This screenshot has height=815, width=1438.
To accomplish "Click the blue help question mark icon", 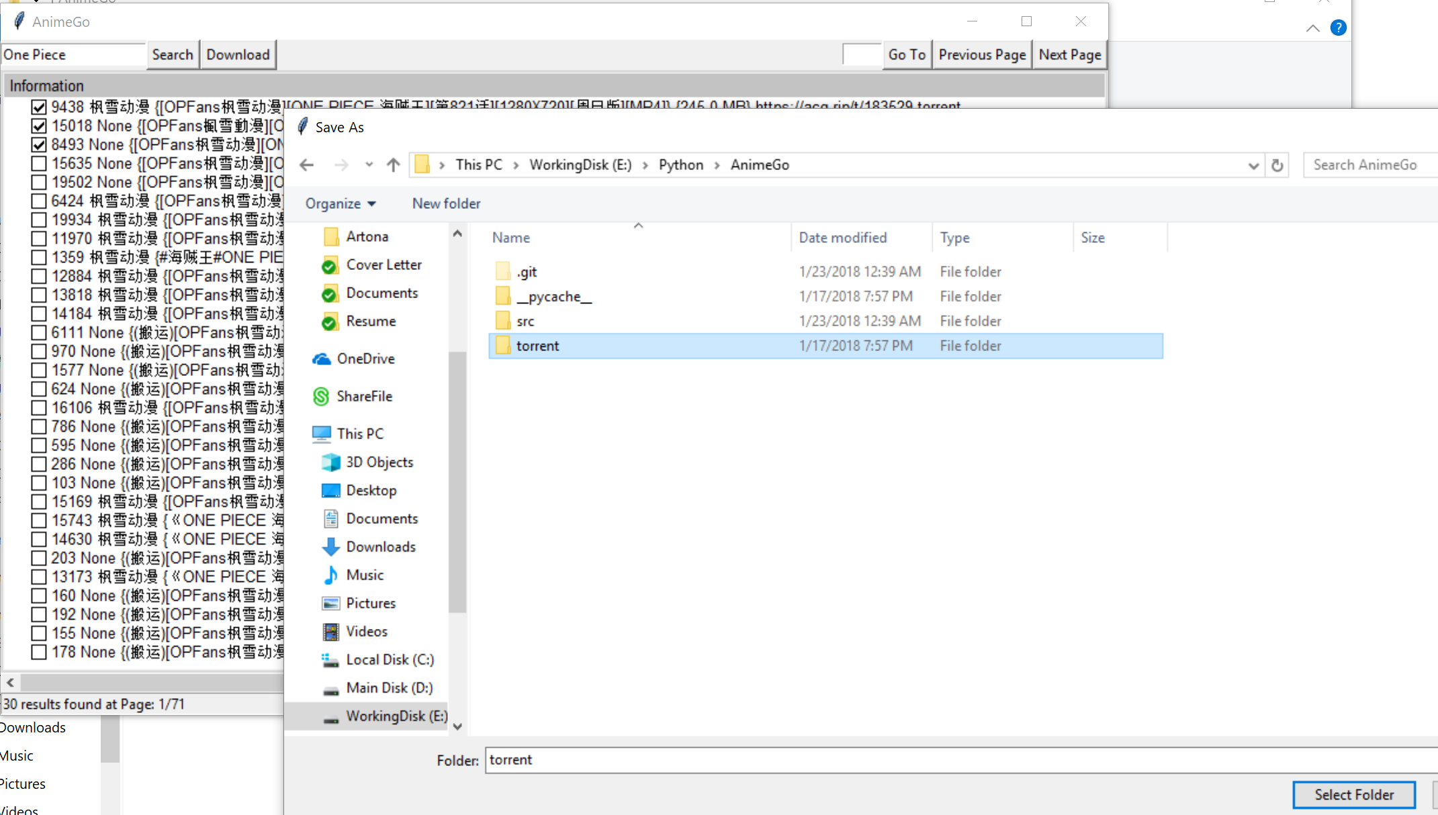I will pyautogui.click(x=1338, y=28).
